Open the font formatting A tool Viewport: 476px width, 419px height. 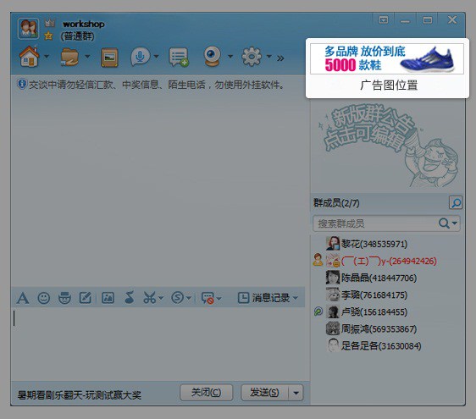[23, 298]
